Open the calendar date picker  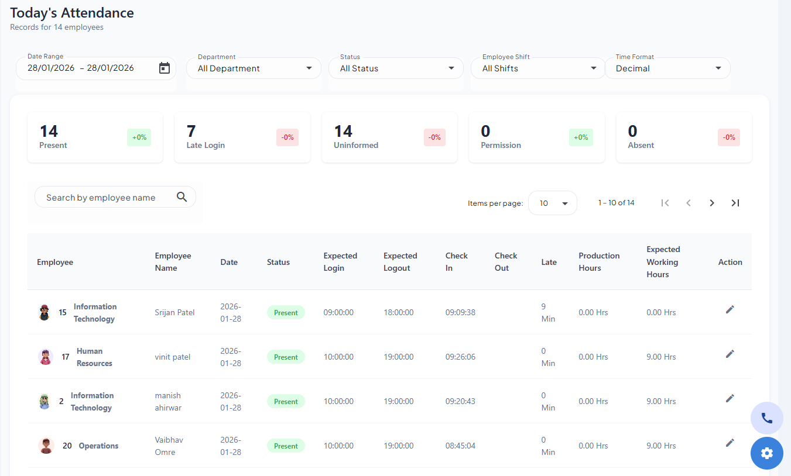165,68
